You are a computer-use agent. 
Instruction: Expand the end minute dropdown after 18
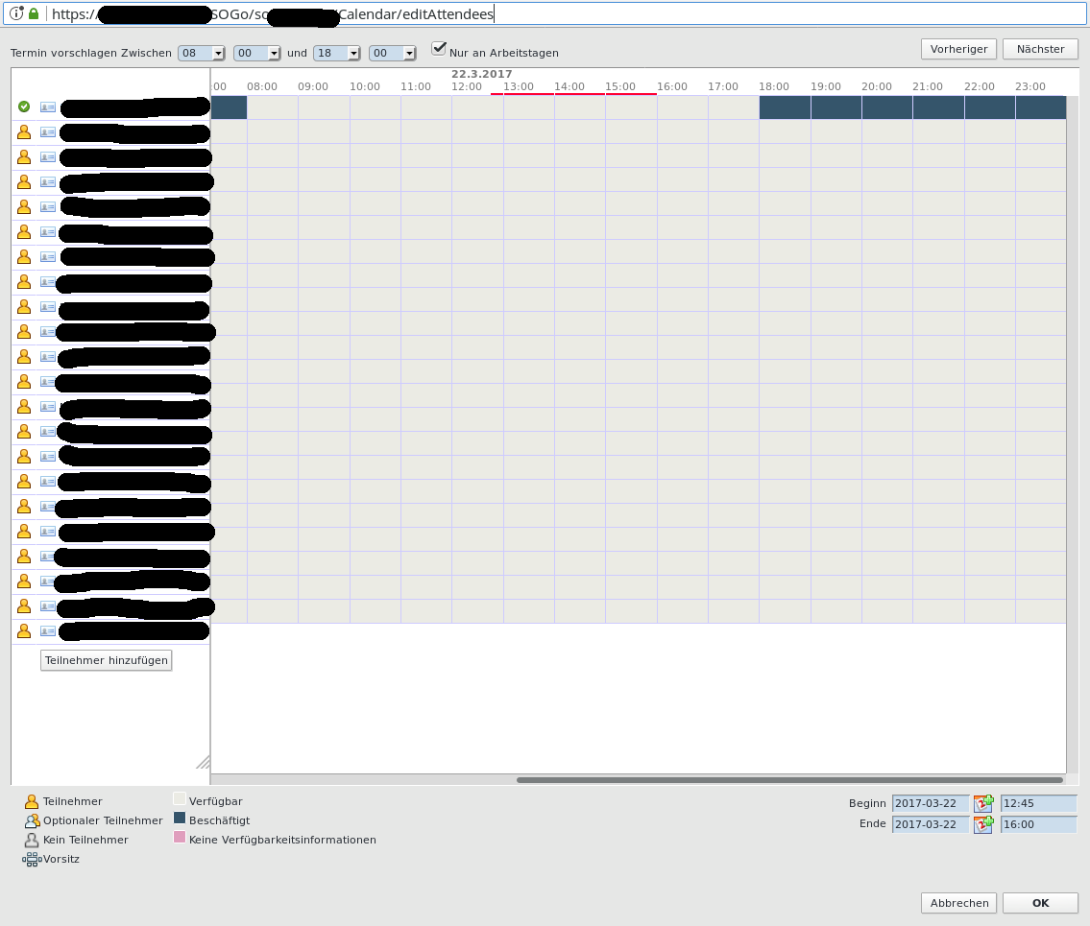click(392, 54)
